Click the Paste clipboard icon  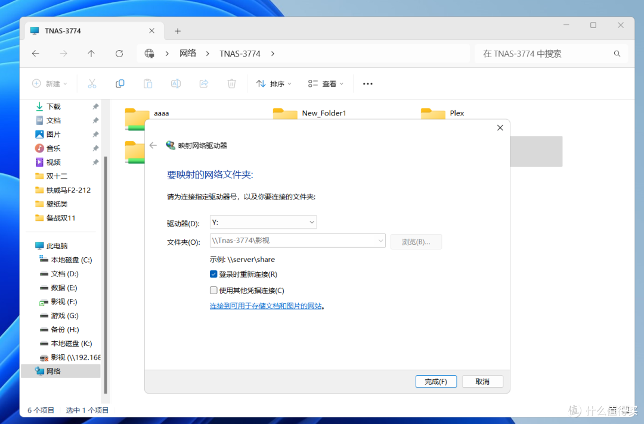tap(148, 83)
